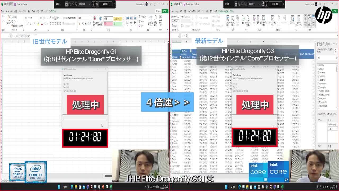Click the PivotTable field search box
The width and height of the screenshot is (339, 191).
click(327, 58)
